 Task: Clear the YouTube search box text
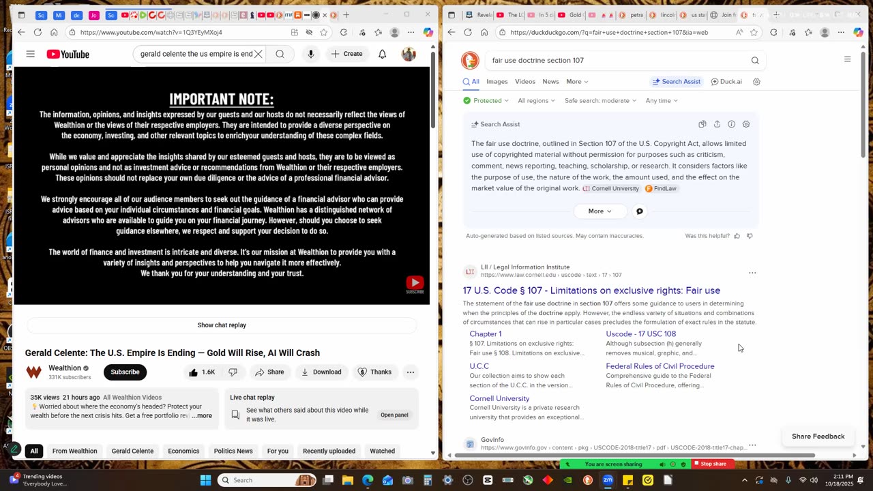coord(258,54)
